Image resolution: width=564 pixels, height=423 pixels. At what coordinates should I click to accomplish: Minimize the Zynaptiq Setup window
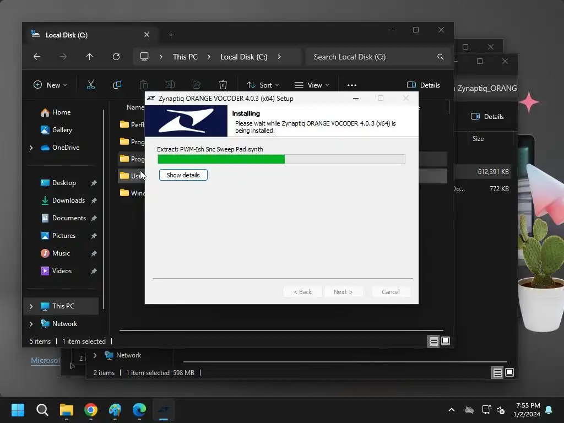[x=355, y=98]
